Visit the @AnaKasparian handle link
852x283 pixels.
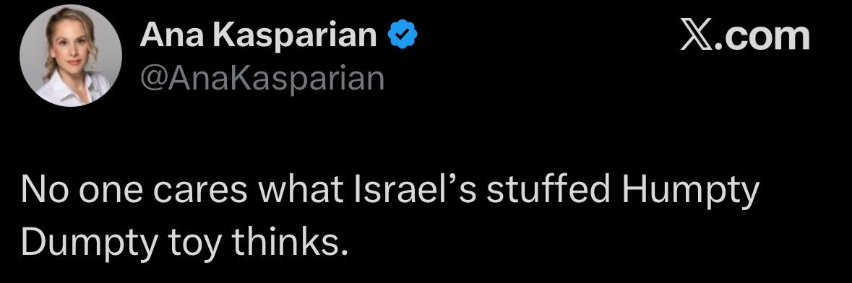tap(262, 78)
